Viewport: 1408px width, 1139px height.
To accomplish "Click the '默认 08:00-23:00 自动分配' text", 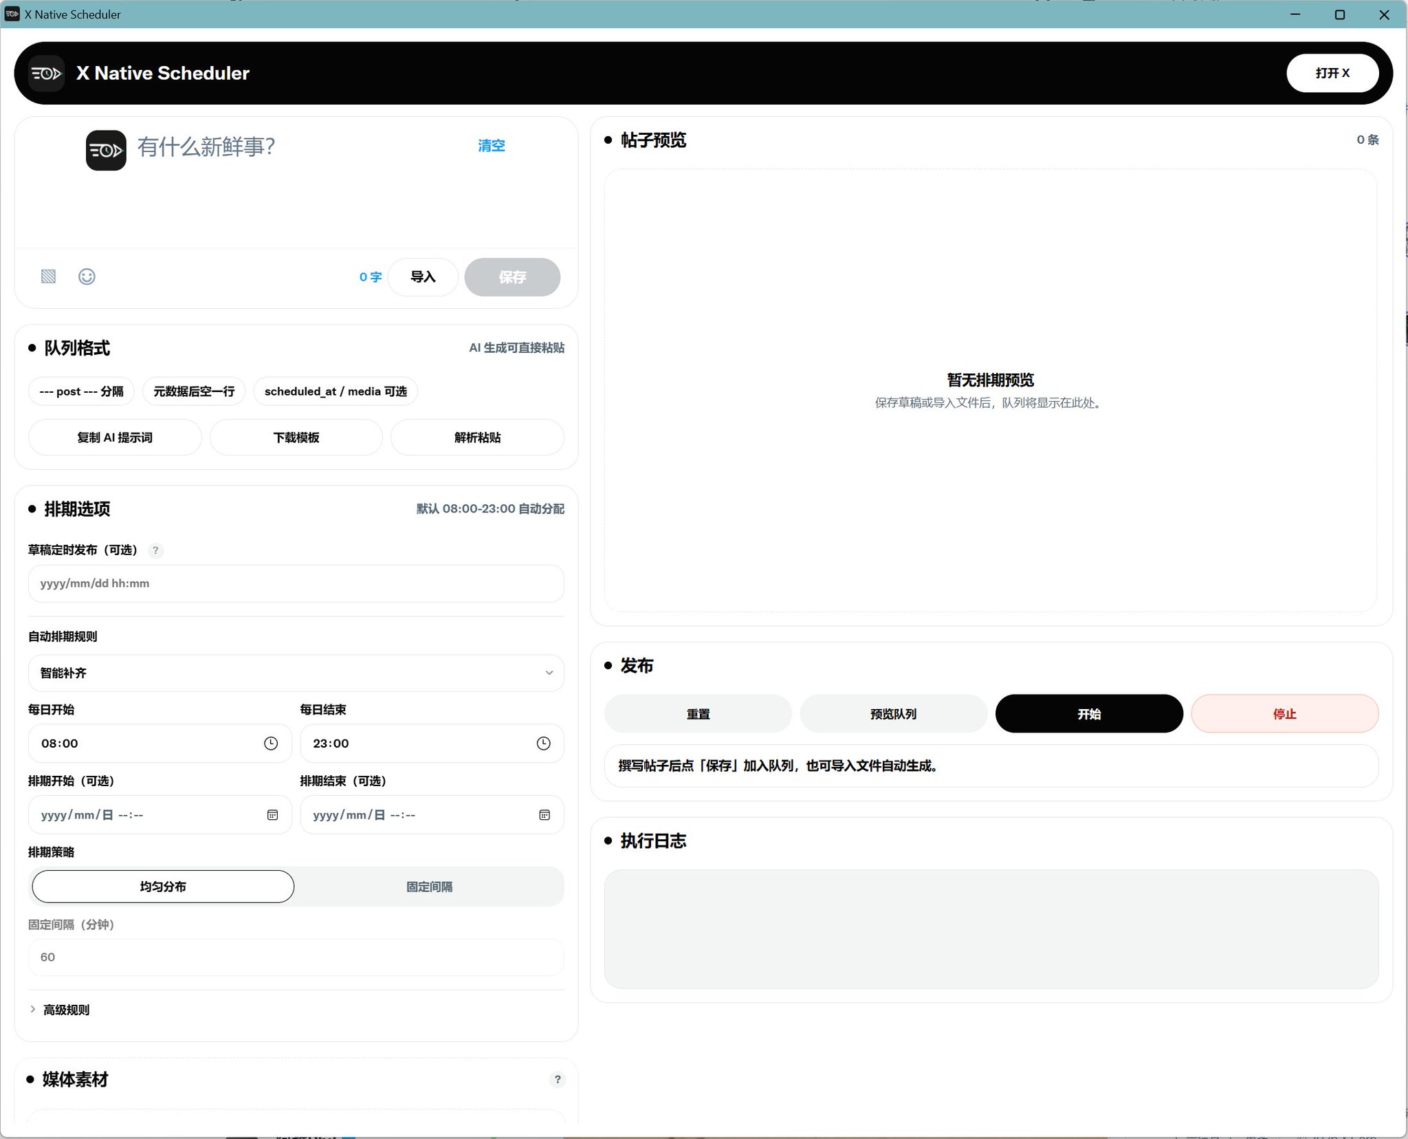I will click(x=490, y=509).
